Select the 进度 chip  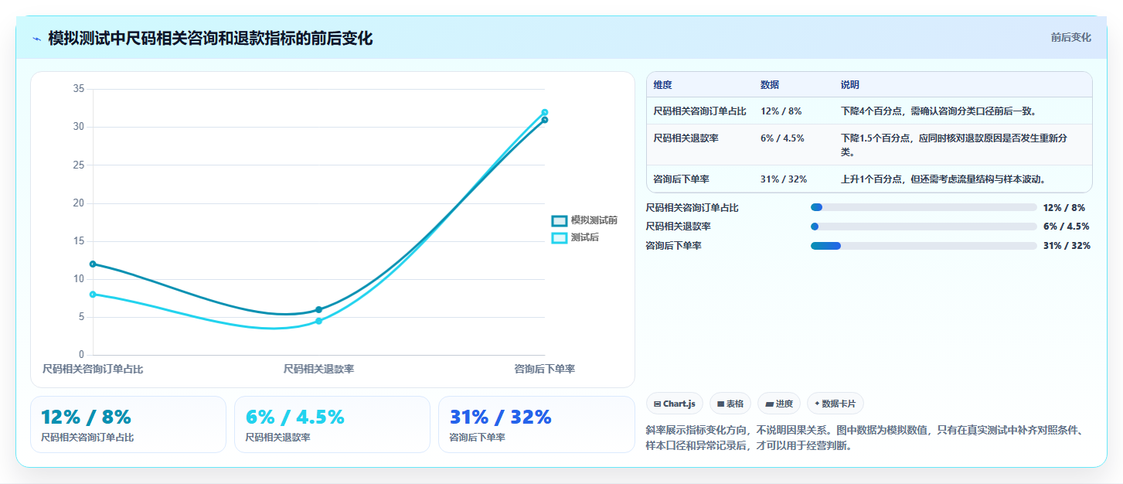pos(779,404)
